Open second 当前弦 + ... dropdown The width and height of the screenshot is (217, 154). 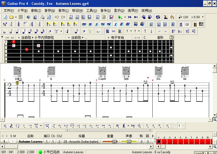tap(69, 38)
